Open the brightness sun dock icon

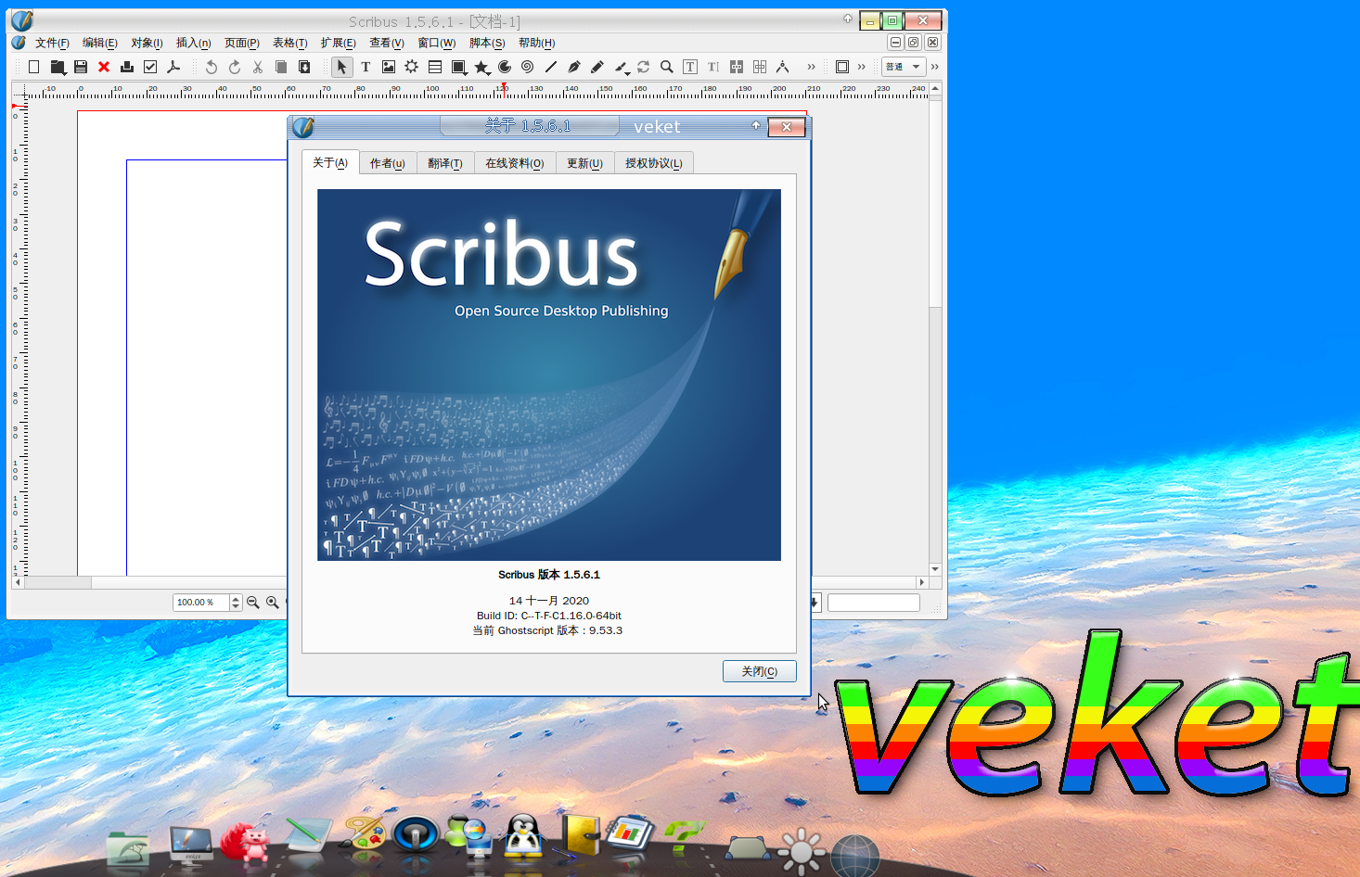pyautogui.click(x=802, y=852)
